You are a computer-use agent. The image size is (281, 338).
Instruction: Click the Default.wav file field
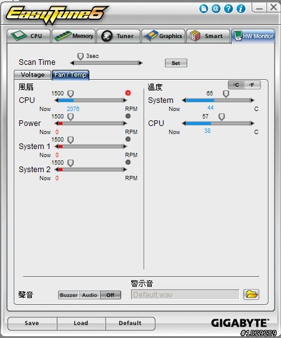click(x=185, y=295)
